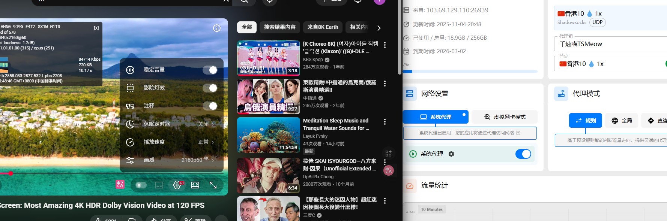Click the subtitles/captions icon in the player
Screen dimensions: 667x221
(159, 185)
